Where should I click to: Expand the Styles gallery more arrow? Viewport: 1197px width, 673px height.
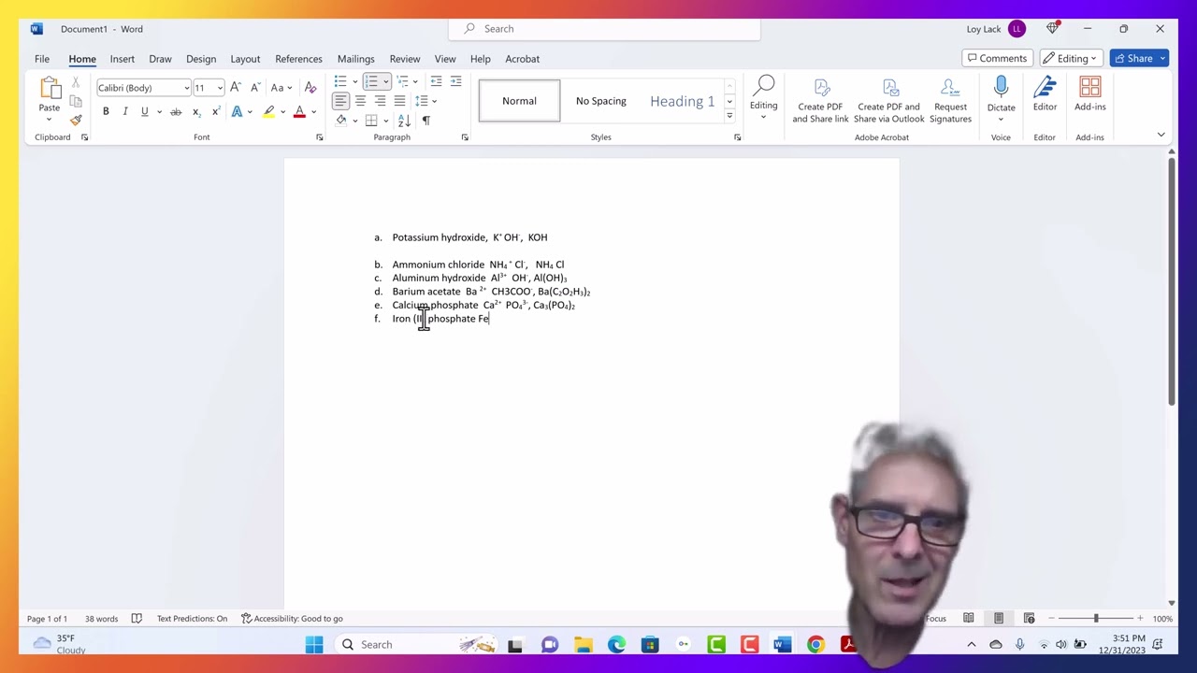[x=729, y=116]
